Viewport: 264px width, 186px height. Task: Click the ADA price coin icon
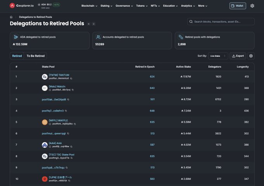39,5
